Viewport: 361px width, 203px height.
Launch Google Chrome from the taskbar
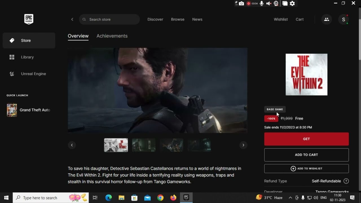tap(160, 198)
